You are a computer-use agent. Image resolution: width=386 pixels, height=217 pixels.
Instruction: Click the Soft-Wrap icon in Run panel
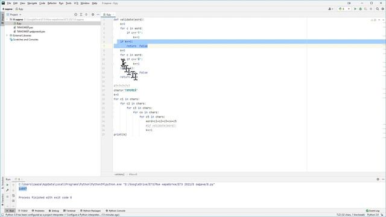(x=13, y=195)
